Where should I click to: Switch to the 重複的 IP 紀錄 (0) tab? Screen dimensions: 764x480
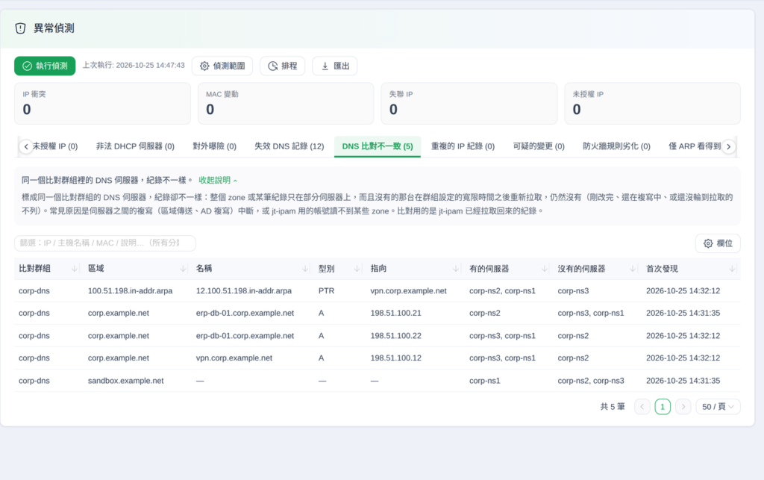463,146
